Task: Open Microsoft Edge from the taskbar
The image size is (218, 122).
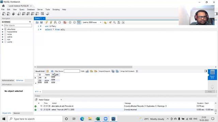Action: tap(82, 119)
